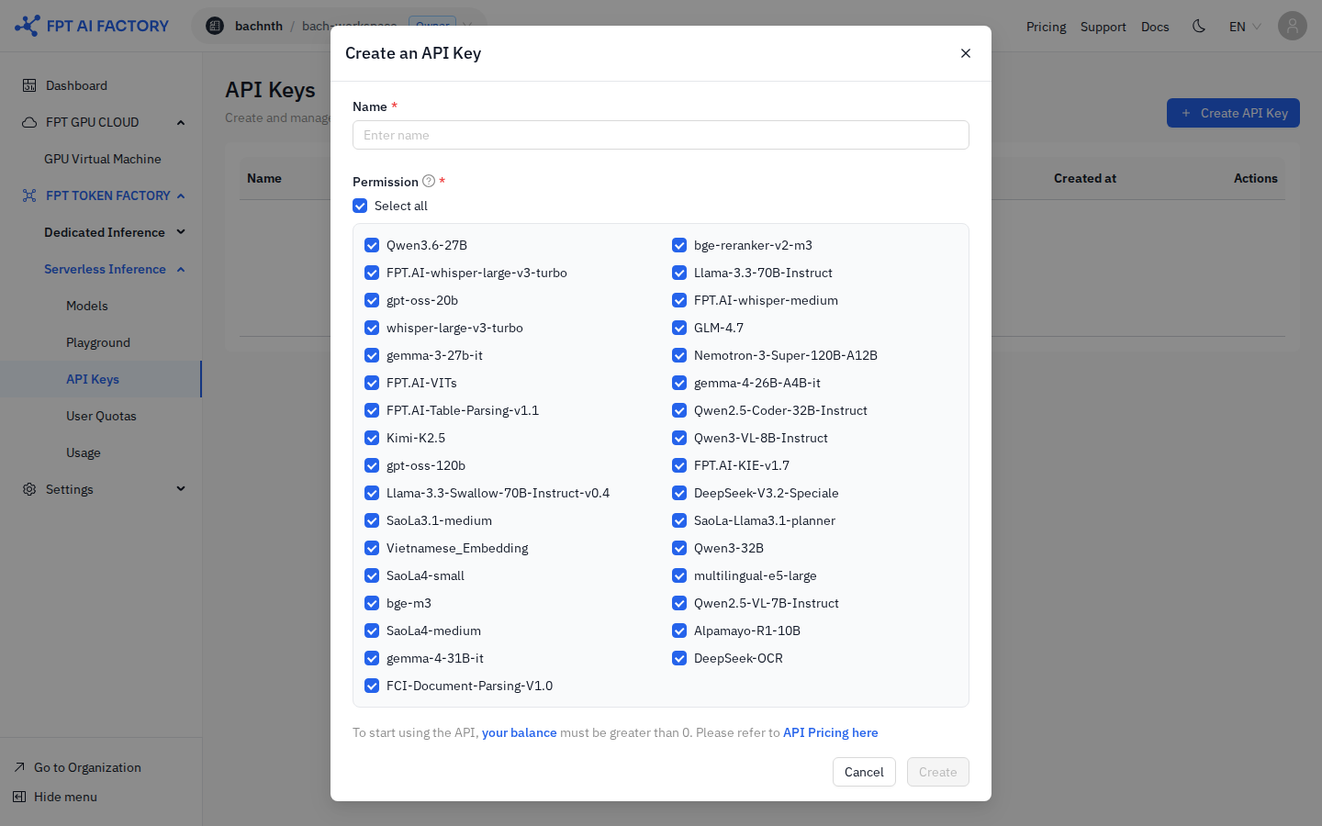Click the Create button in dialog
Screen dimensions: 1322x826
tap(937, 772)
